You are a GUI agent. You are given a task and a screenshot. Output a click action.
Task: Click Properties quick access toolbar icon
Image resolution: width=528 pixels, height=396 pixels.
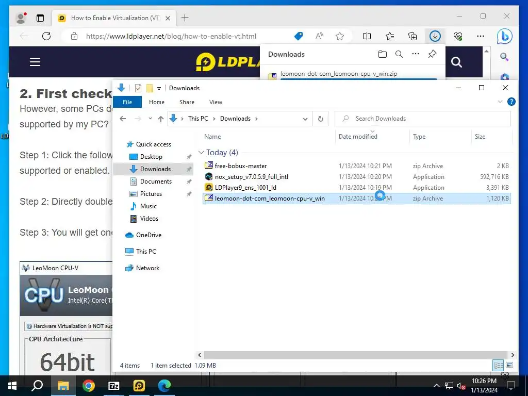point(138,88)
